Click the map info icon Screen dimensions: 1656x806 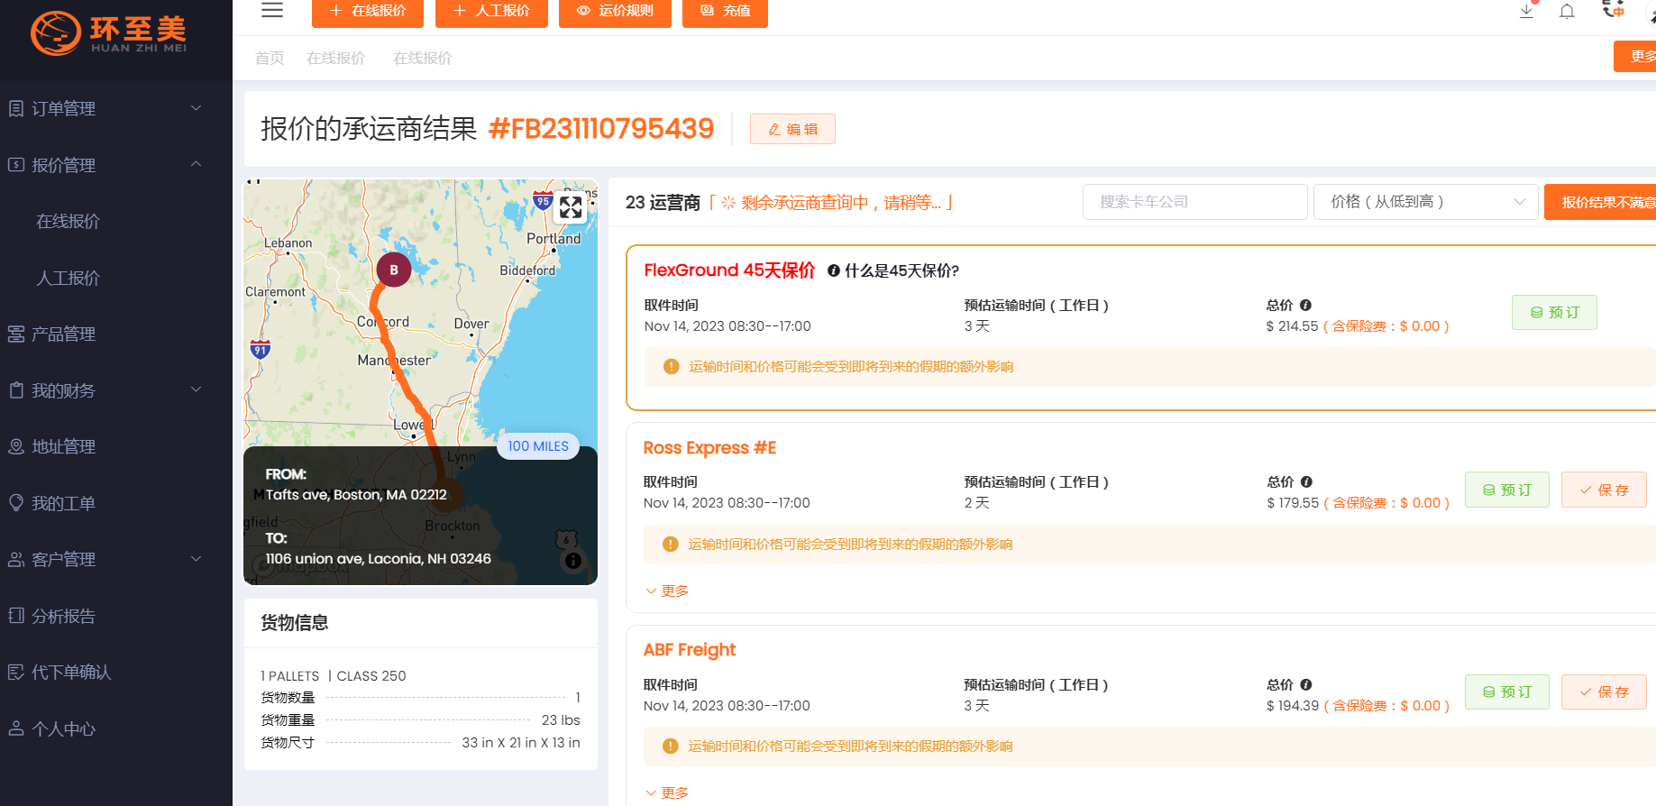572,561
